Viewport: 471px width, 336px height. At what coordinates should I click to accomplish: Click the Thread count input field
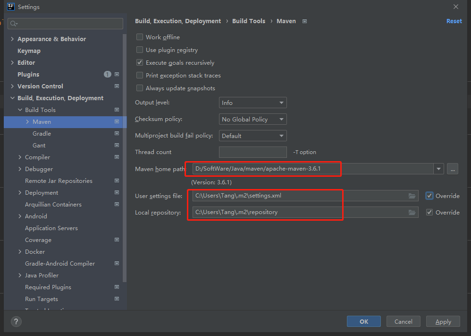click(x=252, y=152)
